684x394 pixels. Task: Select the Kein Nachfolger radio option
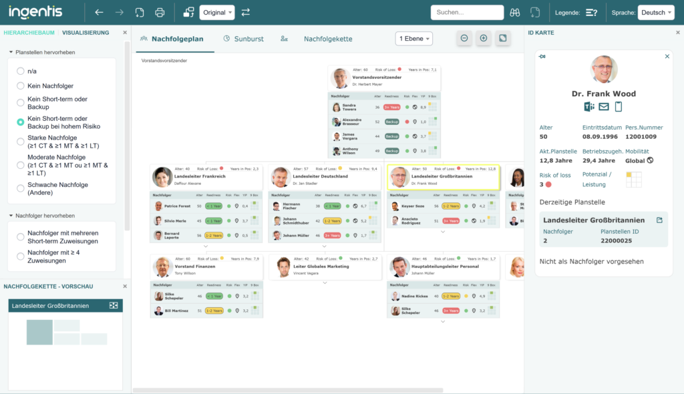point(21,86)
